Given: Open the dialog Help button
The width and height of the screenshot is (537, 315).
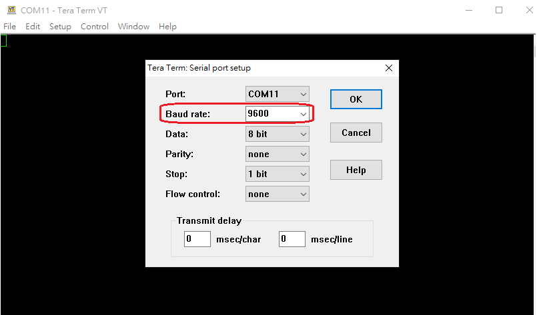Looking at the screenshot, I should pyautogui.click(x=356, y=170).
